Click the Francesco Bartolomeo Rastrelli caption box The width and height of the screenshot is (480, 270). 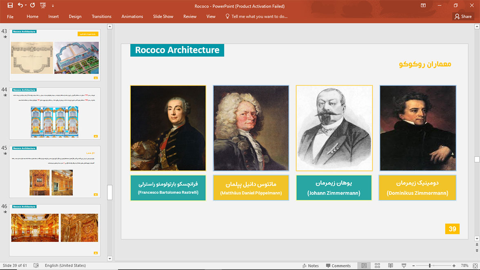[168, 188]
